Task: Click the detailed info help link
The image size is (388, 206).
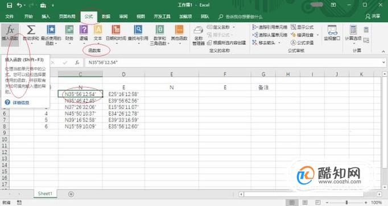Action: tap(21, 103)
